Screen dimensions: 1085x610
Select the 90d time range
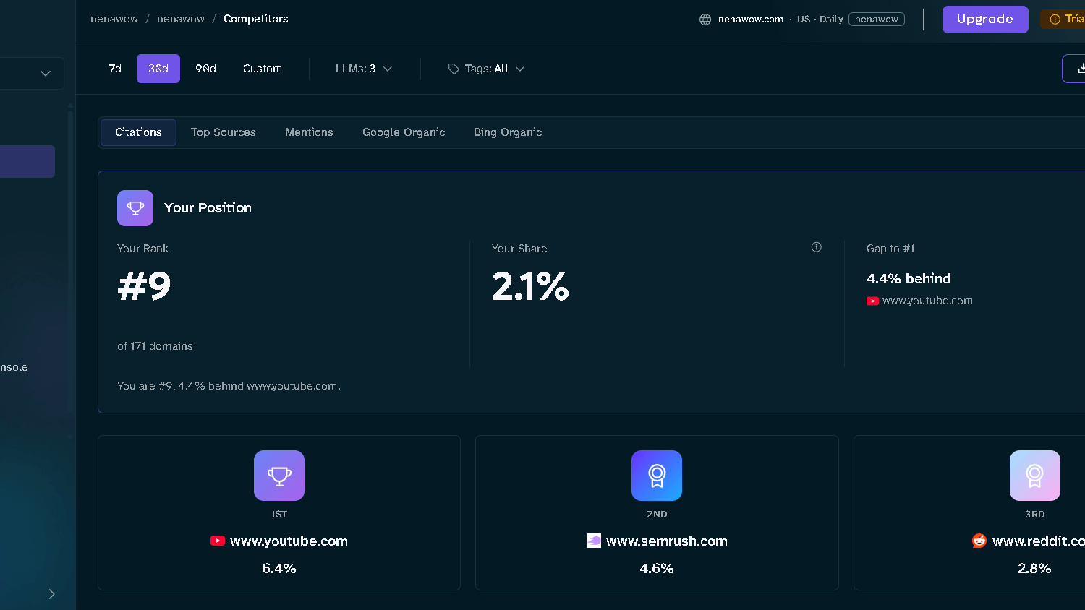tap(205, 69)
